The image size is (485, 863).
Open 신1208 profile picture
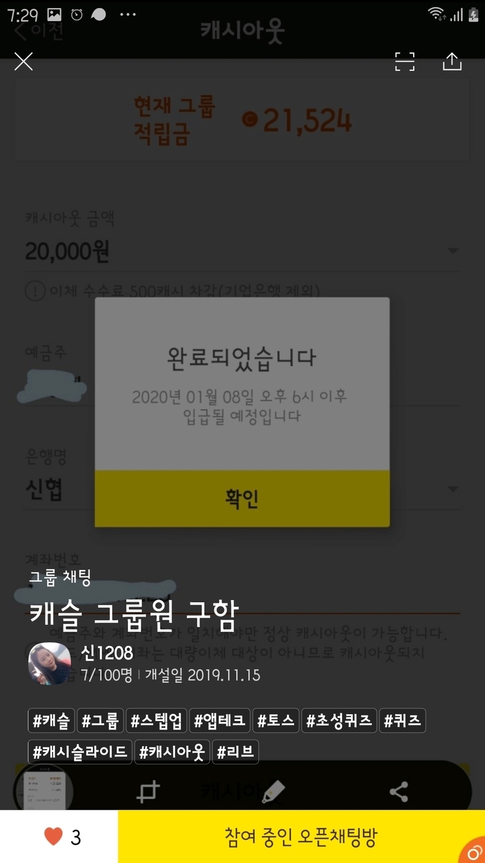click(50, 664)
